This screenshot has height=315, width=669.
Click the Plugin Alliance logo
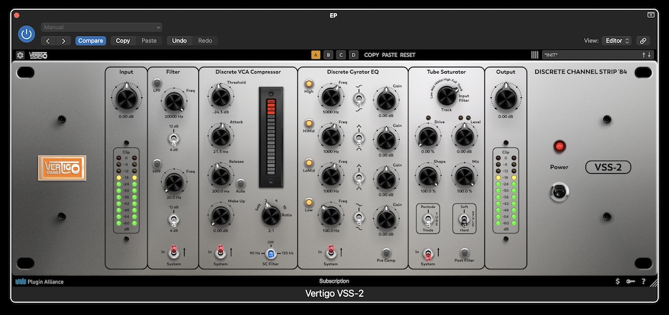[39, 282]
